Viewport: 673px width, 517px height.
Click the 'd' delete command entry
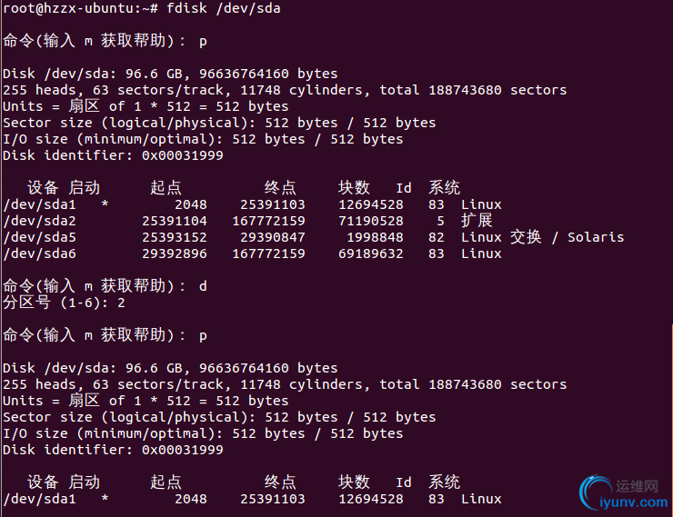203,286
